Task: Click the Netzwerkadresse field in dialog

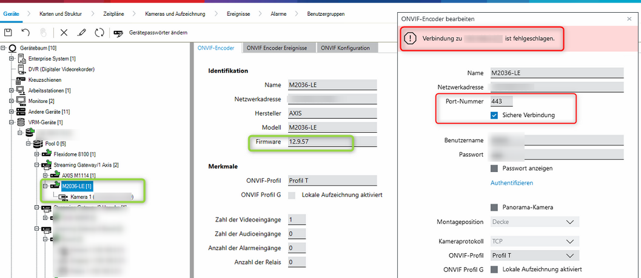Action: point(557,87)
